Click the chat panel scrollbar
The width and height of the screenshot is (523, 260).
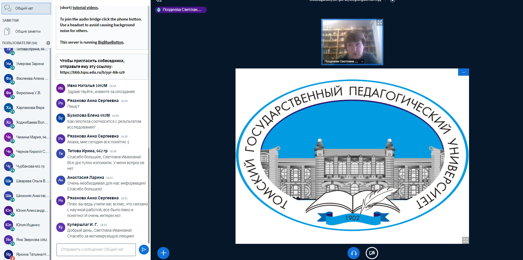[149, 196]
